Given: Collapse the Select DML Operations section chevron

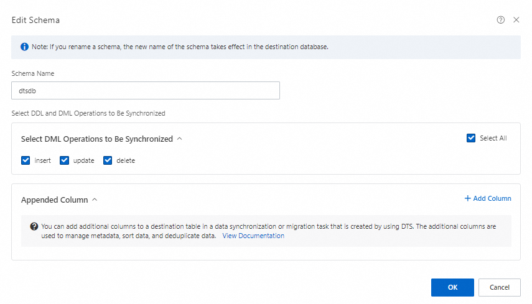Looking at the screenshot, I should click(180, 139).
